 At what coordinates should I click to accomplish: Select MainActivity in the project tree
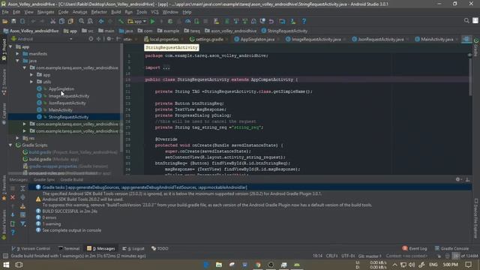(61, 110)
